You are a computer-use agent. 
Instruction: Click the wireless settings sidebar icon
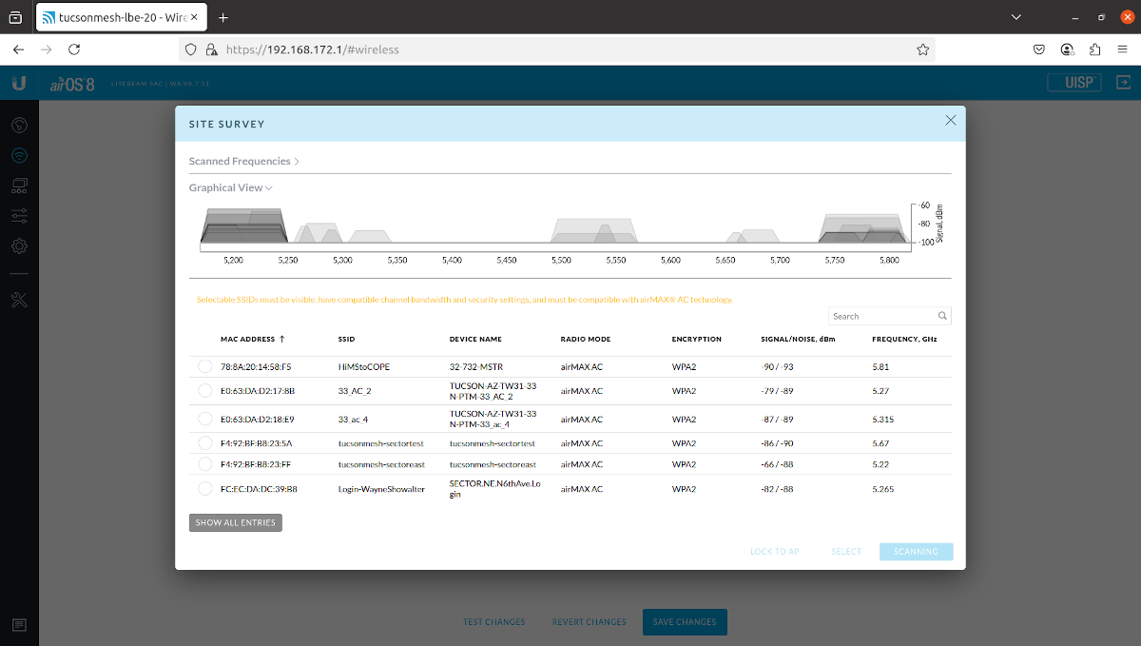(x=19, y=155)
